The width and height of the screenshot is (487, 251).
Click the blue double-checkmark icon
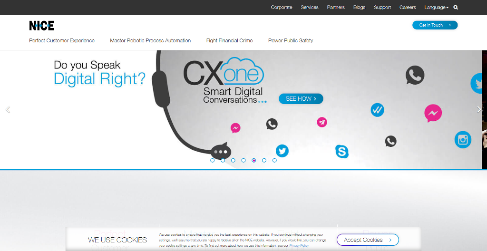coord(377,110)
